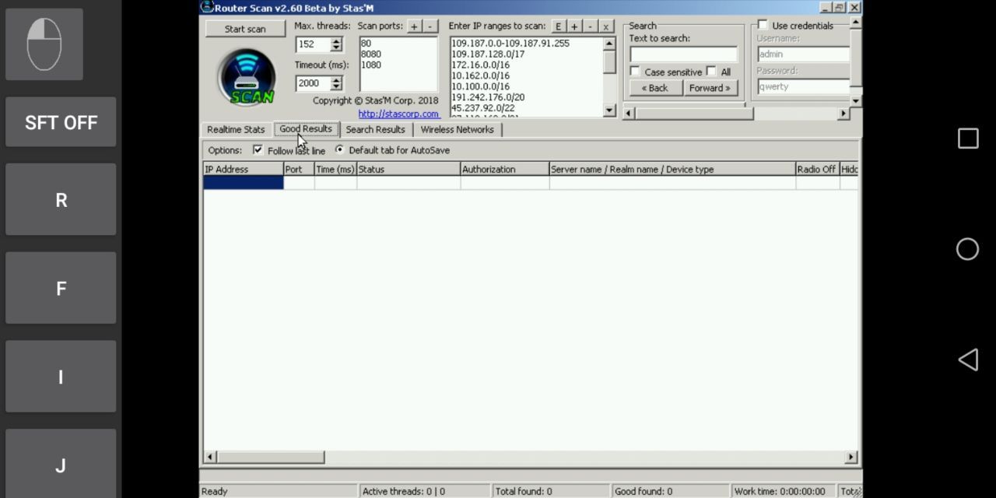Image resolution: width=996 pixels, height=498 pixels.
Task: Click results table scroll left arrow
Action: click(210, 457)
